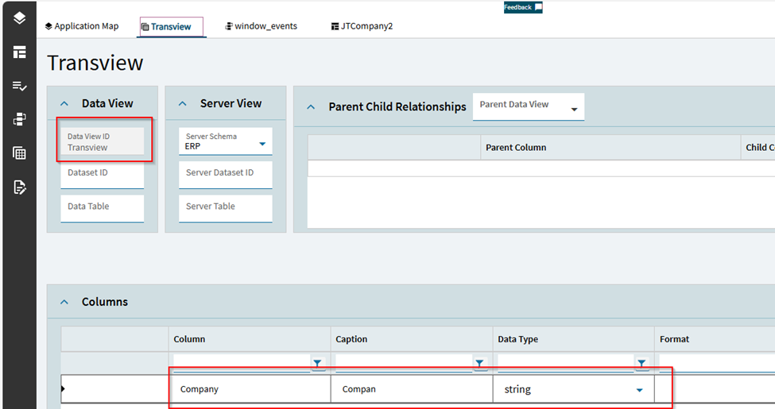Open the string Data Type dropdown
The height and width of the screenshot is (409, 775).
(639, 390)
